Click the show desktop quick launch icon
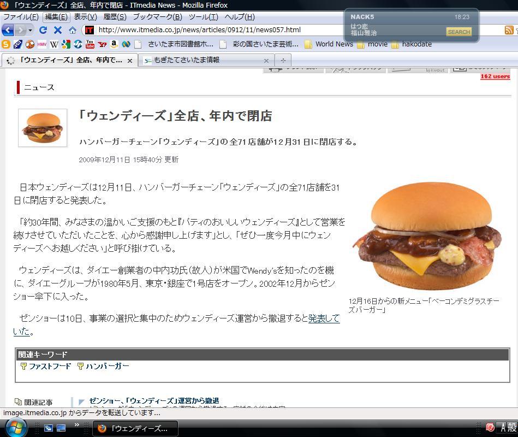 pyautogui.click(x=61, y=428)
